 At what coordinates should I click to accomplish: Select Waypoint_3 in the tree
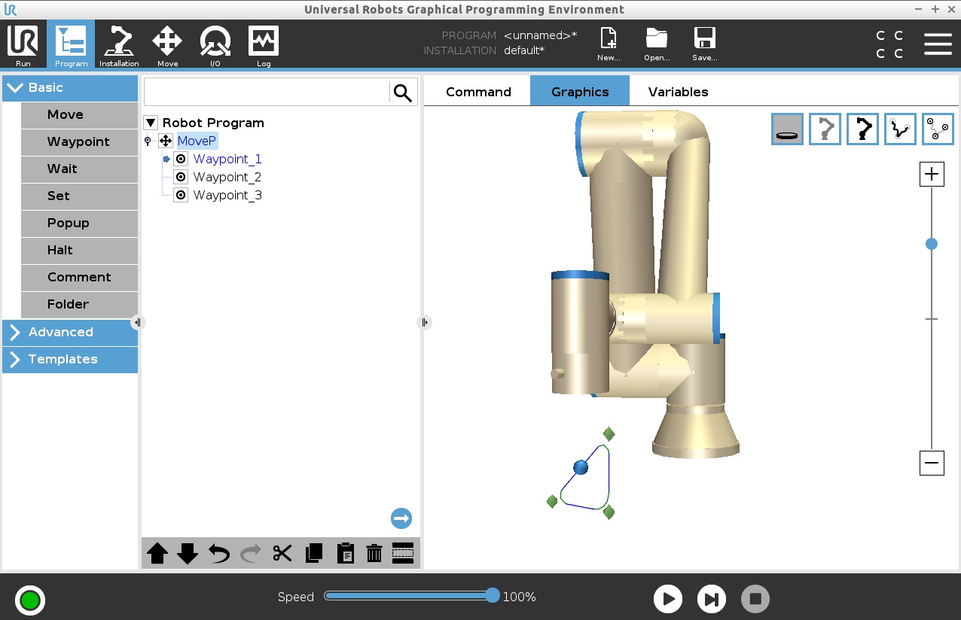point(227,196)
